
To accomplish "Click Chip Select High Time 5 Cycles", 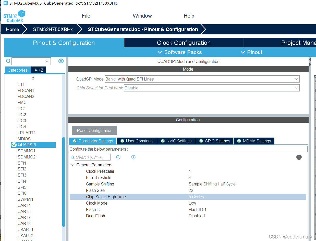I will (x=196, y=197).
